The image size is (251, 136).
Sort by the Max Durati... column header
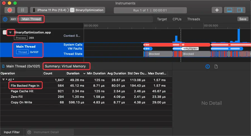[157, 74]
